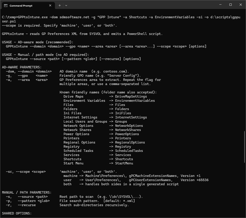
Task: Click the 'StartMenu' folder name
Action: coord(124,163)
